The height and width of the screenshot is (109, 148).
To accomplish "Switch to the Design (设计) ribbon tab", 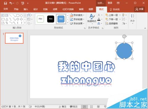I will tap(36, 9).
